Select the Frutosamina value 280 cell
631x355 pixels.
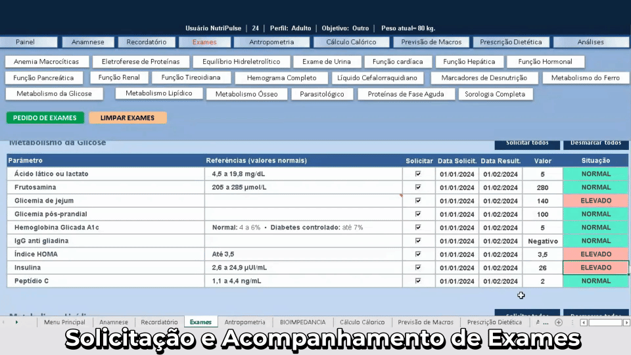click(x=542, y=187)
